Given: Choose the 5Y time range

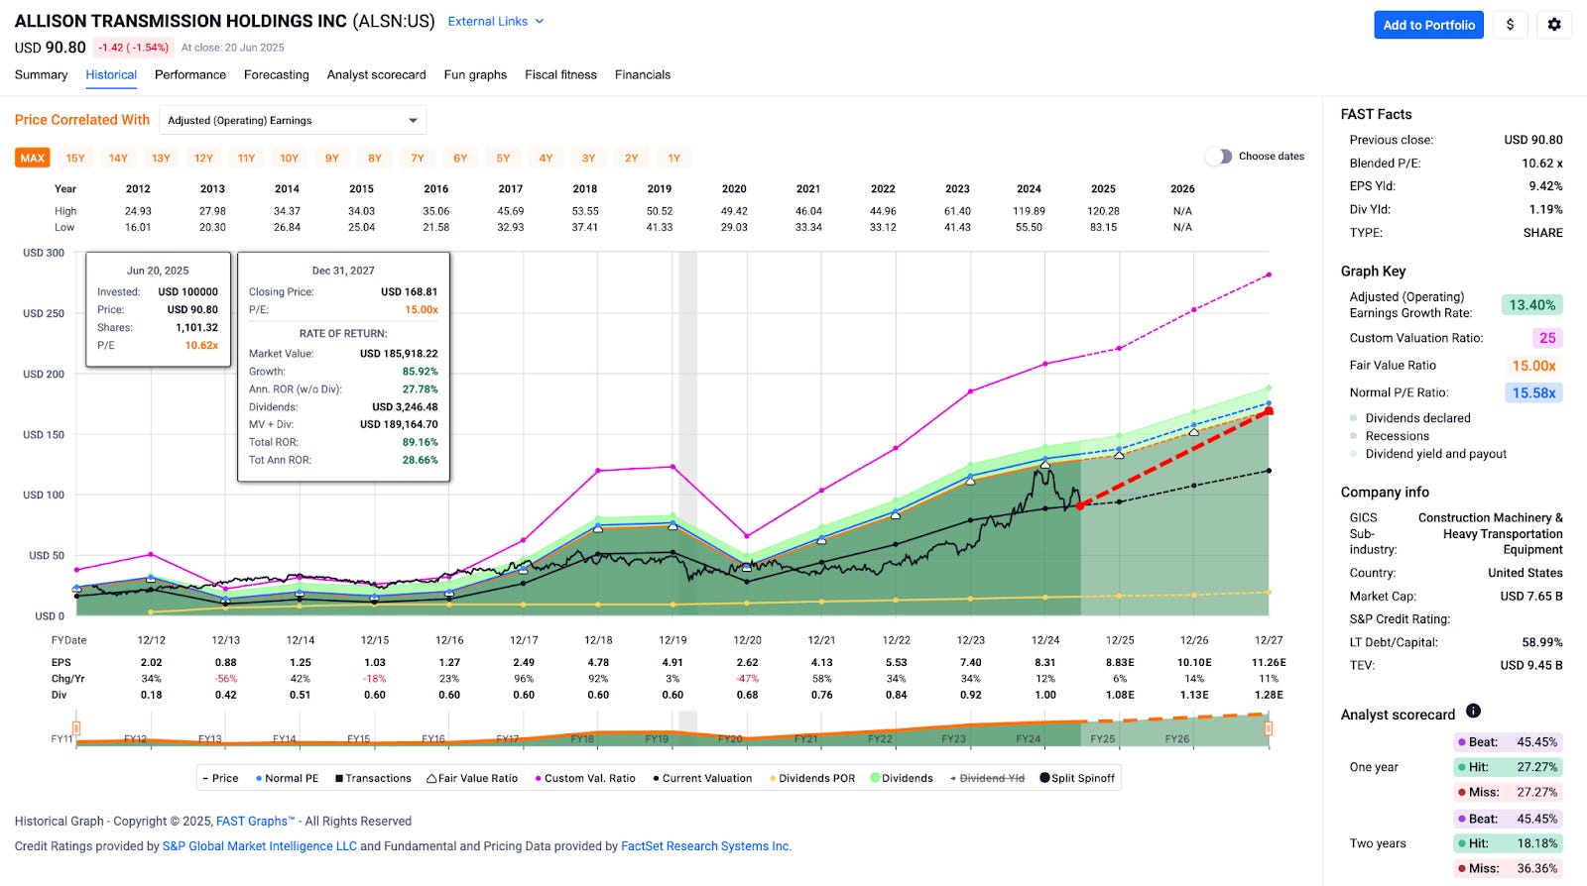Looking at the screenshot, I should pyautogui.click(x=503, y=158).
